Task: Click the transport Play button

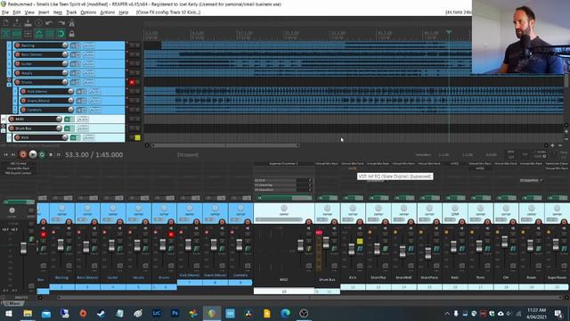Action: pos(33,154)
